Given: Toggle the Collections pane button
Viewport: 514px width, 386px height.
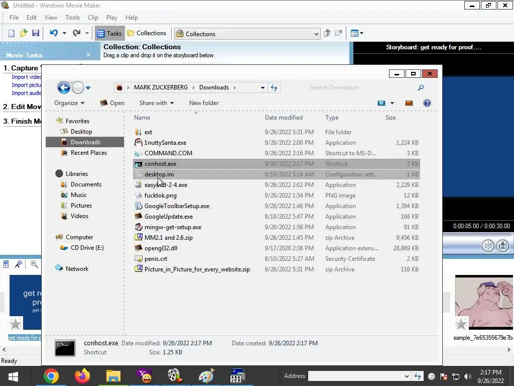Looking at the screenshot, I should pyautogui.click(x=147, y=33).
